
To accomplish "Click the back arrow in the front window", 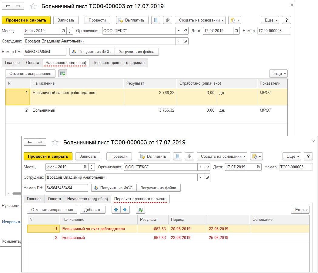I will 29,142.
